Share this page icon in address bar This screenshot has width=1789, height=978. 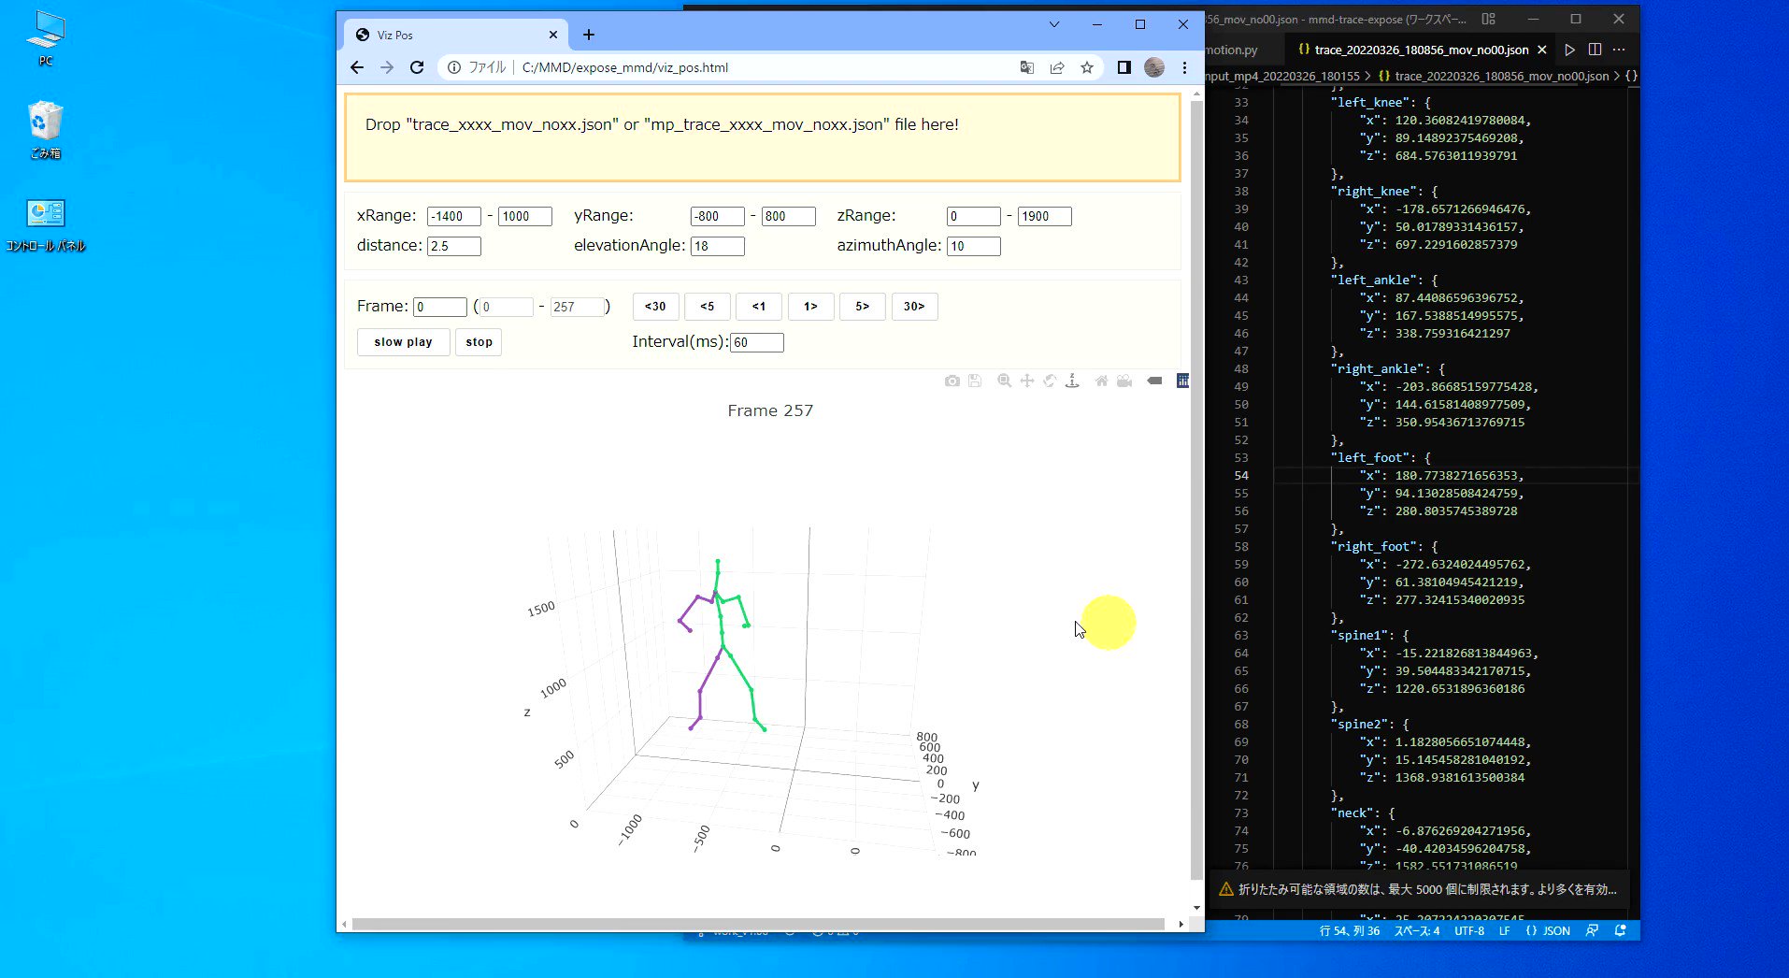(1057, 67)
